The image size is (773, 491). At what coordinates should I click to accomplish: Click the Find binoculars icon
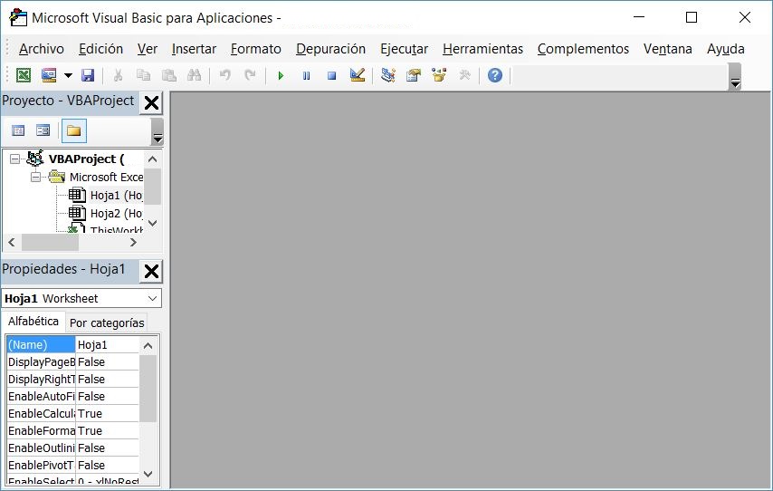click(x=195, y=75)
